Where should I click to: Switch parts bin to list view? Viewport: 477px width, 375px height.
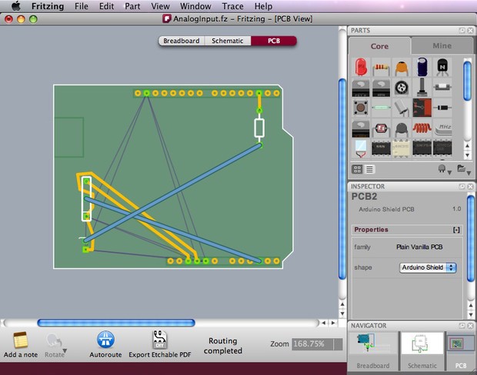tap(369, 169)
